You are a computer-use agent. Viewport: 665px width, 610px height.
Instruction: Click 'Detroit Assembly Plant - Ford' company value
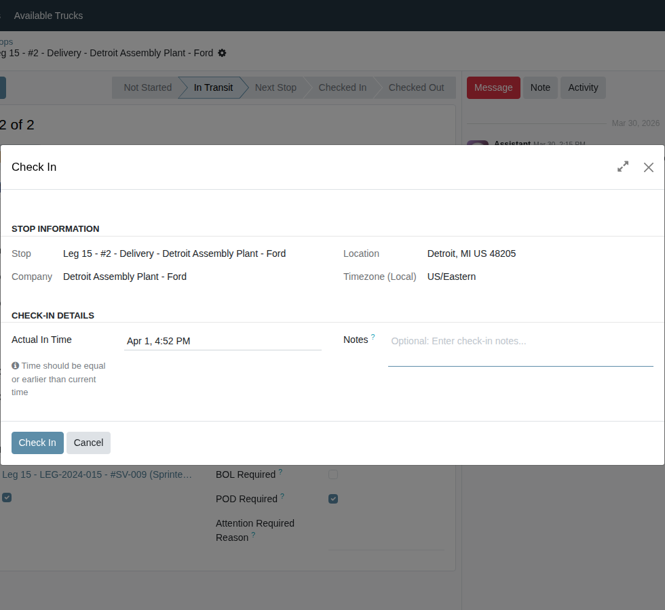point(125,277)
